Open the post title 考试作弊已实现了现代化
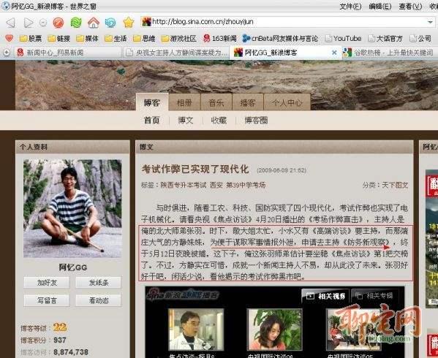The height and width of the screenshot is (358, 438). point(195,169)
